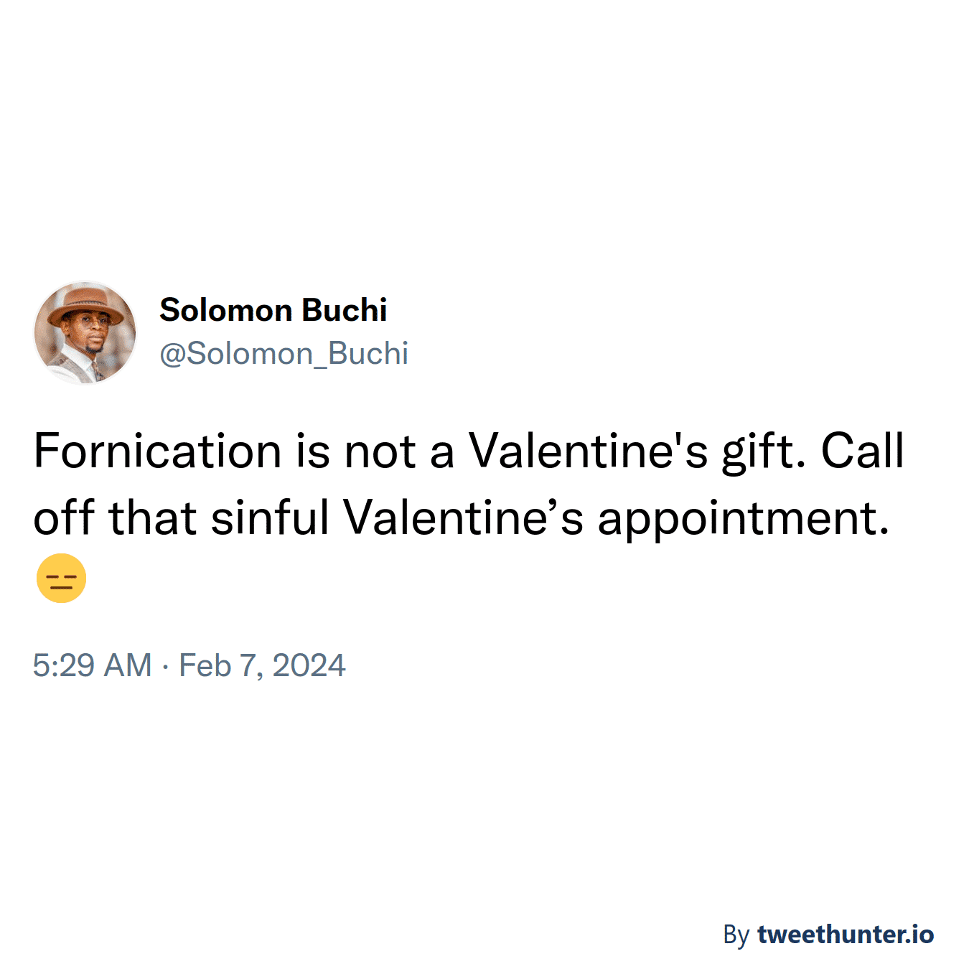This screenshot has width=969, height=969.
Task: Click the word "off" starting the second line
Action: 64,518
